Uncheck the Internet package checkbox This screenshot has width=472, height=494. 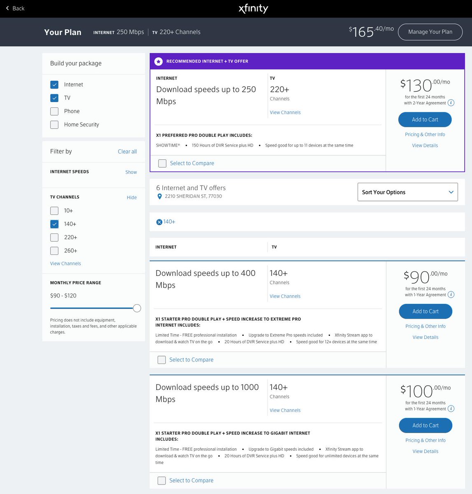(x=54, y=84)
